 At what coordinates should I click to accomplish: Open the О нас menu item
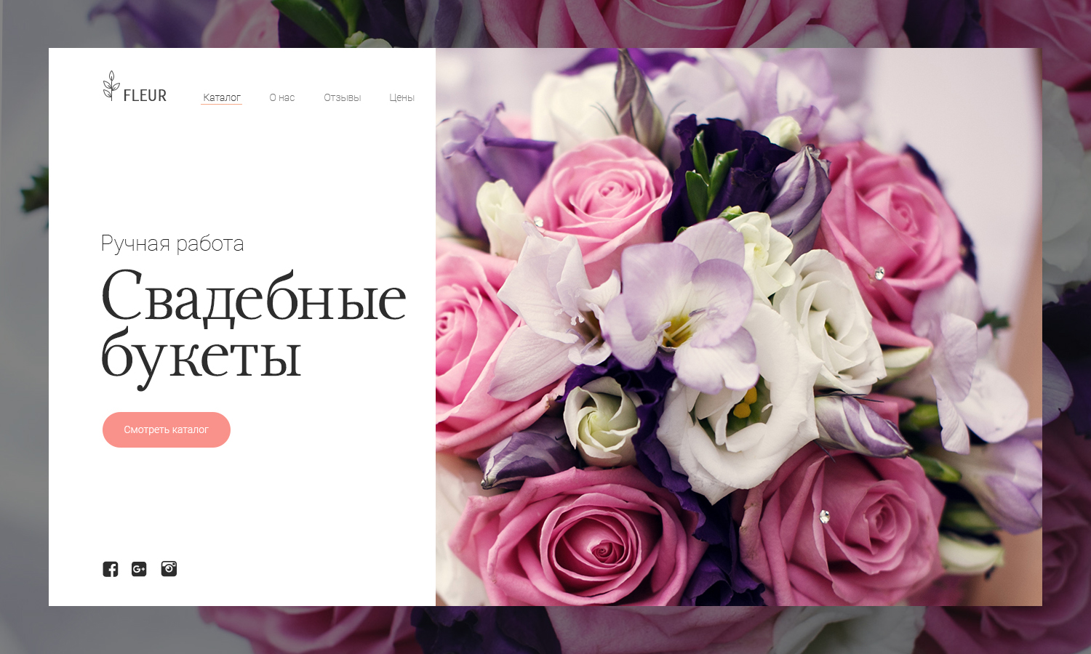[282, 97]
